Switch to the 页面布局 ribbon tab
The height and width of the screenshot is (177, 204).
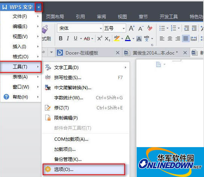click(55, 16)
